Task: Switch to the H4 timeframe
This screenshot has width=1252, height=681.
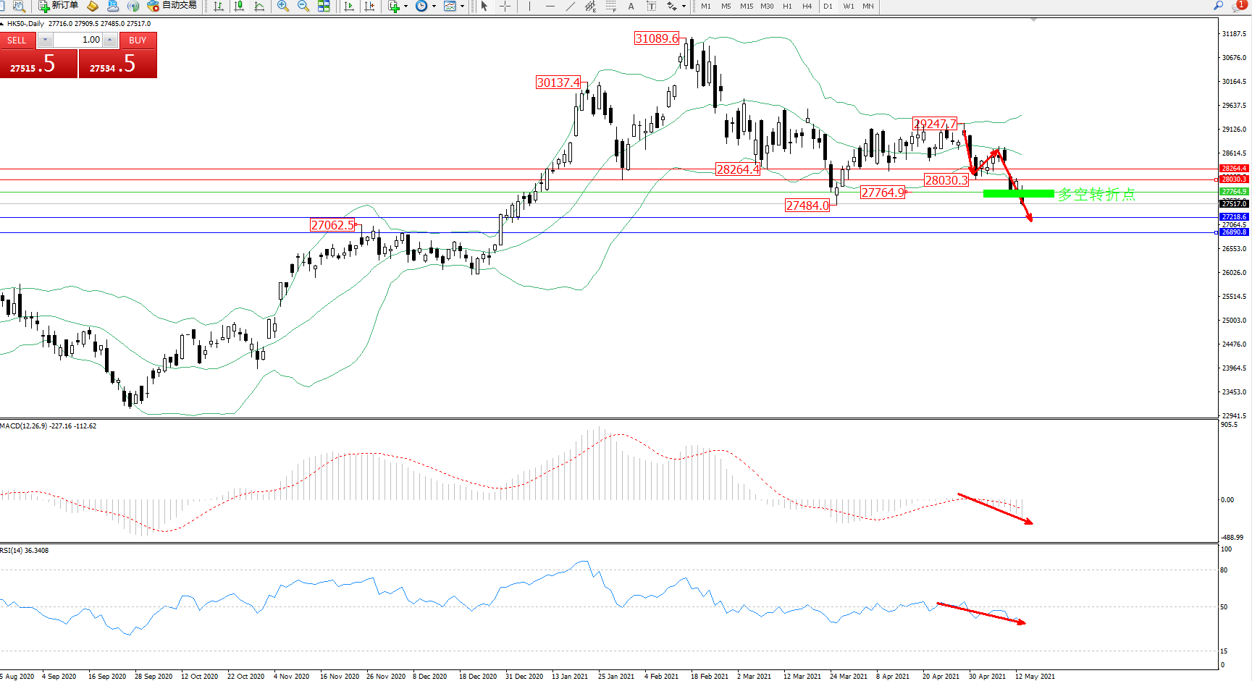Action: pyautogui.click(x=807, y=6)
